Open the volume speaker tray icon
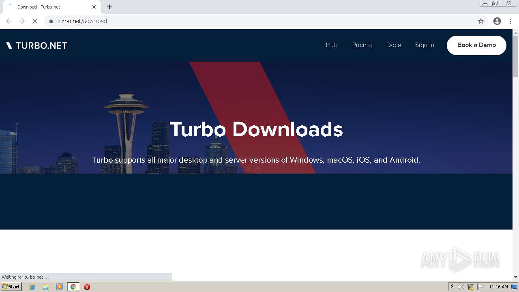This screenshot has height=292, width=519. [x=461, y=287]
